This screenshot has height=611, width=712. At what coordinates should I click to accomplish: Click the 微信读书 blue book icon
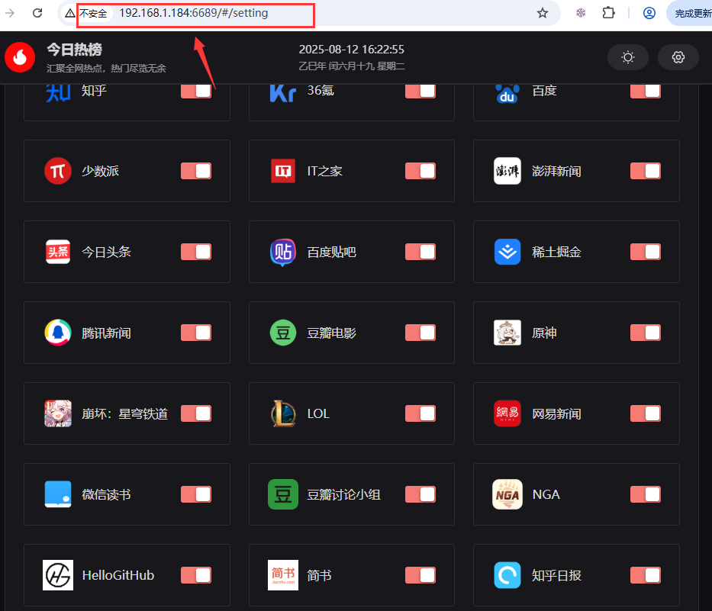pos(58,494)
